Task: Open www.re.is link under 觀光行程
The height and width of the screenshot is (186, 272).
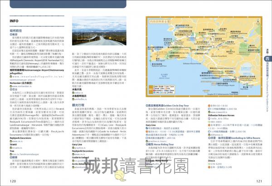Action: tap(80, 154)
